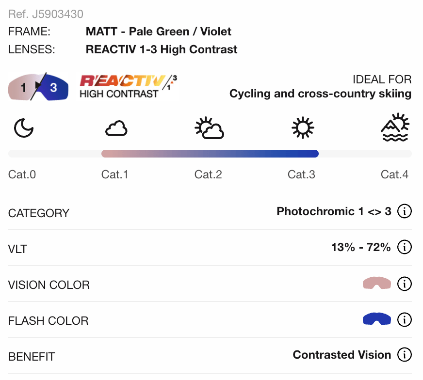Click the Photochromic 1 <> 3 value
Viewport: 423px width, 380px height.
[x=334, y=211]
